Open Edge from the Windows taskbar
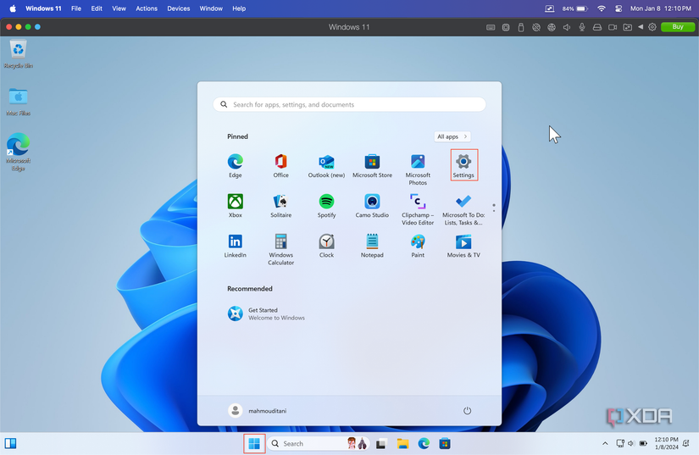This screenshot has width=699, height=455. [424, 443]
